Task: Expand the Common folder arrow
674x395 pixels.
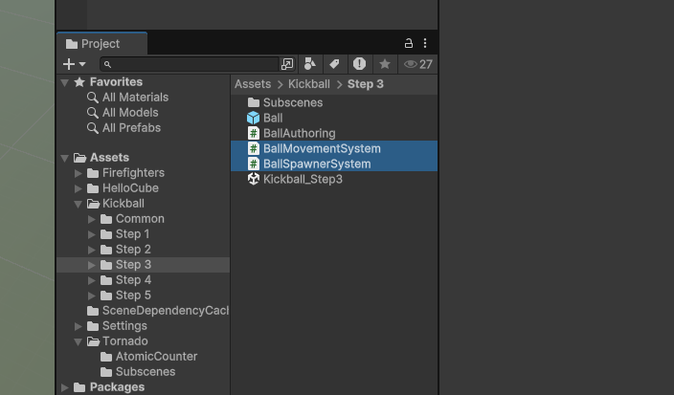Action: point(92,219)
